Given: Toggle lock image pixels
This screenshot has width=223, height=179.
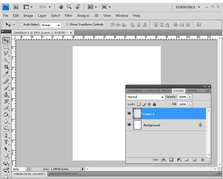Looking at the screenshot, I should [x=144, y=104].
